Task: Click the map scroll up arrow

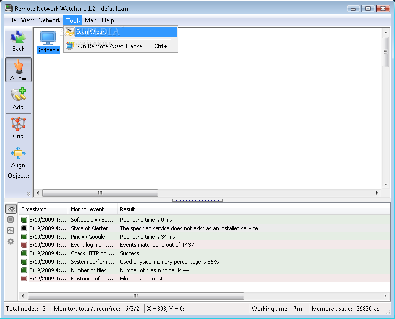Action: click(x=386, y=32)
